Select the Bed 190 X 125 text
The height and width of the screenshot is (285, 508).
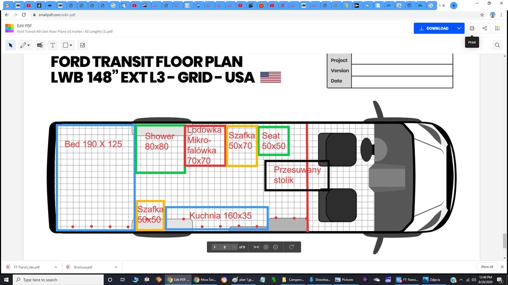pos(93,144)
